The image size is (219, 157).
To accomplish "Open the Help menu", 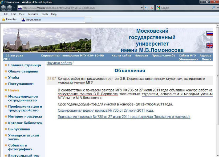I will [x=54, y=14].
